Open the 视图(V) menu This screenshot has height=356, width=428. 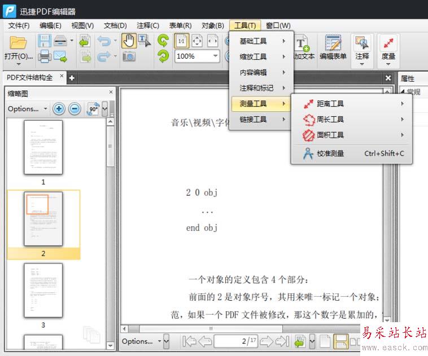point(82,26)
